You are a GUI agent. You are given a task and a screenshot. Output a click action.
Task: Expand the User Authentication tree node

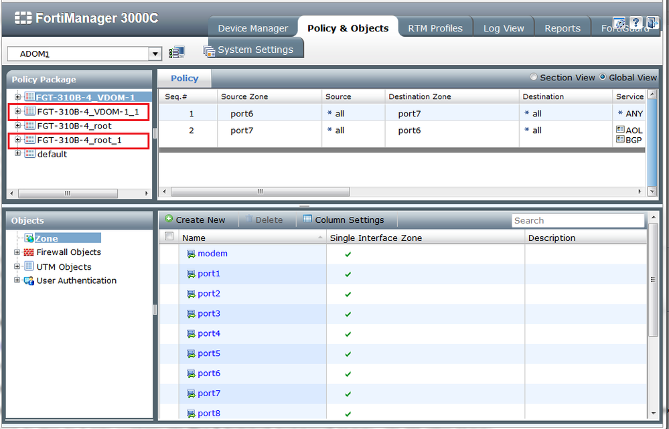point(17,280)
